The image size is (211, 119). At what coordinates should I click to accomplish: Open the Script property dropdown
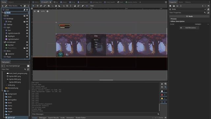(208, 24)
